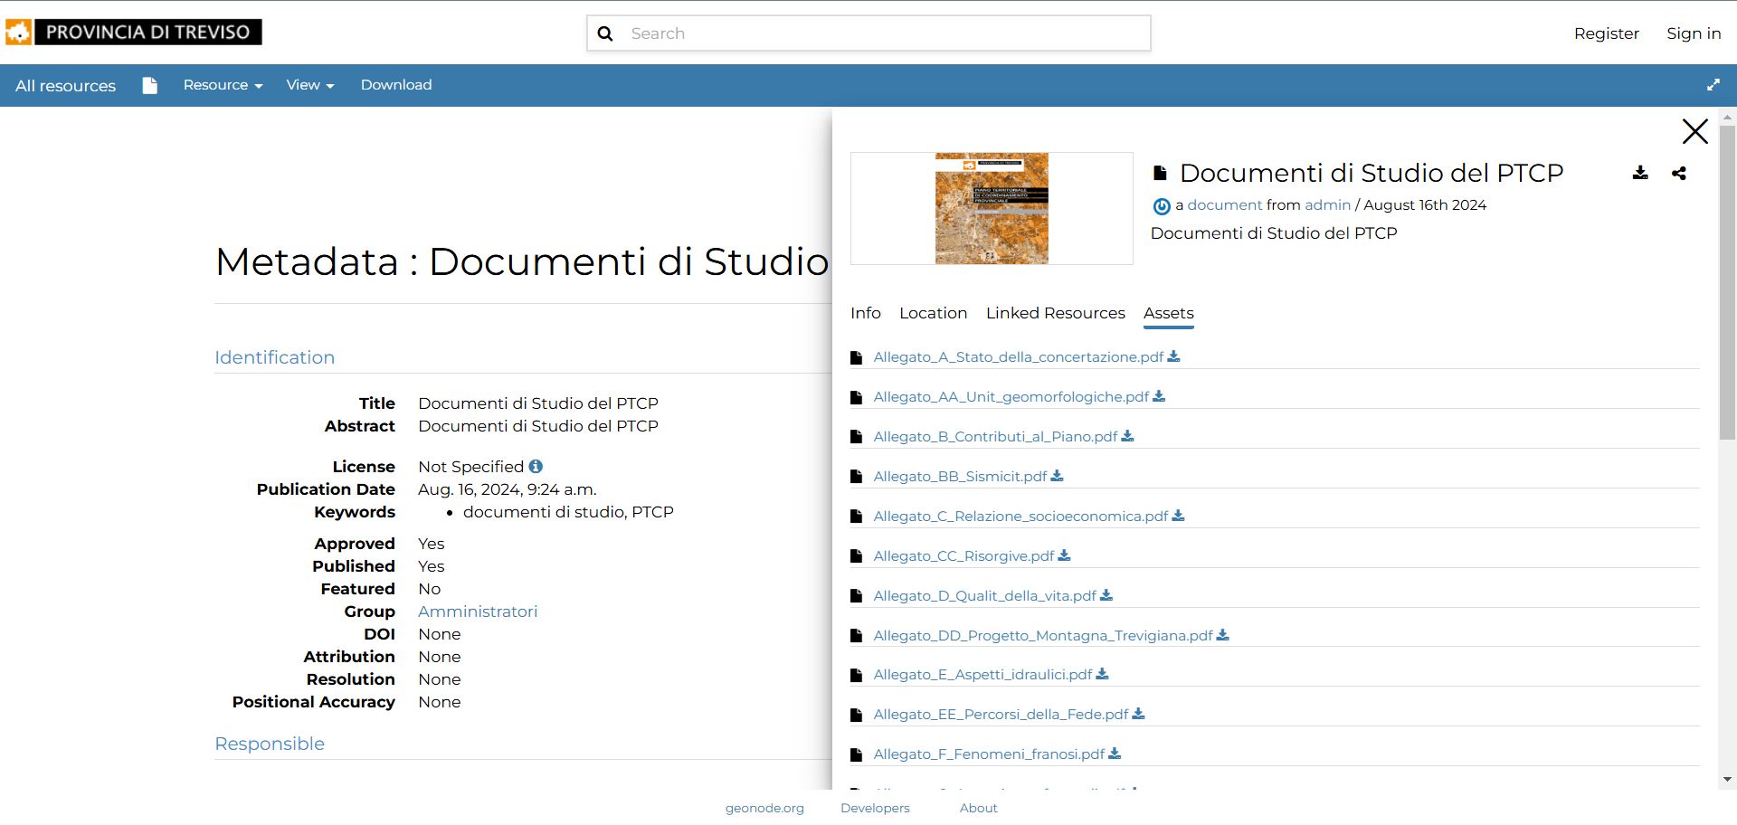This screenshot has width=1737, height=825.
Task: Open the Developers footer link
Action: [875, 808]
